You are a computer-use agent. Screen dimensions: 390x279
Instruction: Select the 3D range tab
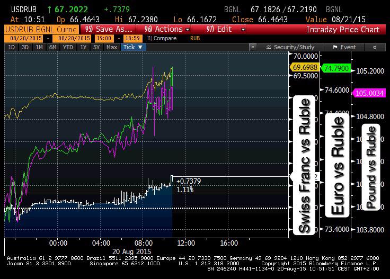25,47
